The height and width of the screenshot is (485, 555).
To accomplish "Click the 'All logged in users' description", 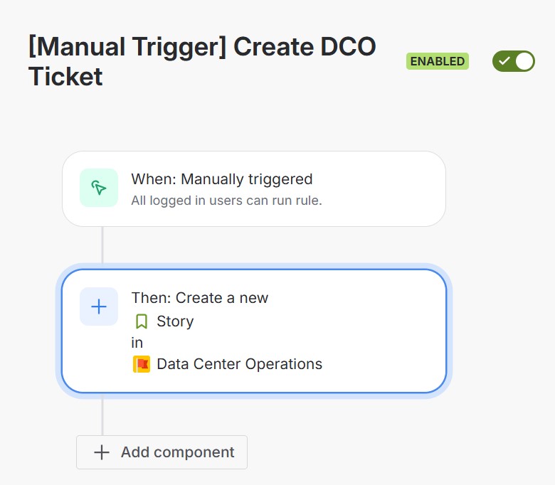I will (x=226, y=201).
